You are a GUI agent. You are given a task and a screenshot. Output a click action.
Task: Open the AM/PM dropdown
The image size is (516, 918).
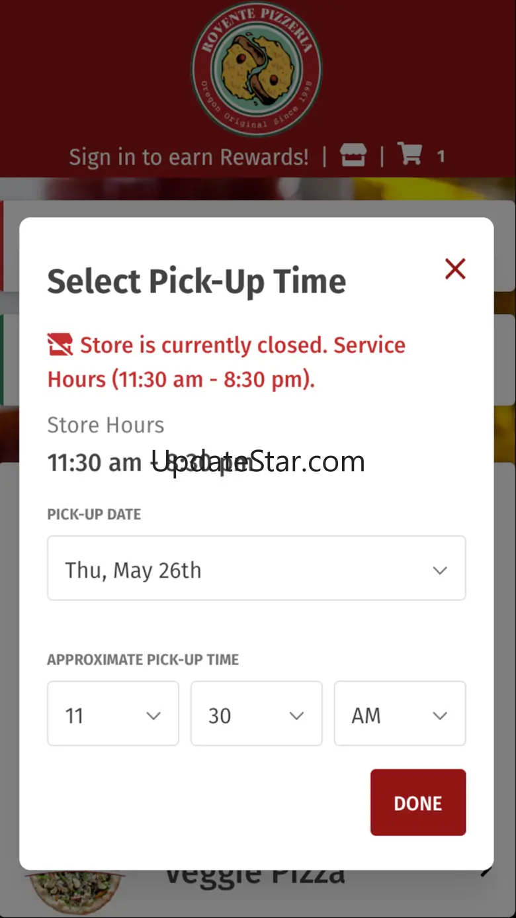(400, 714)
